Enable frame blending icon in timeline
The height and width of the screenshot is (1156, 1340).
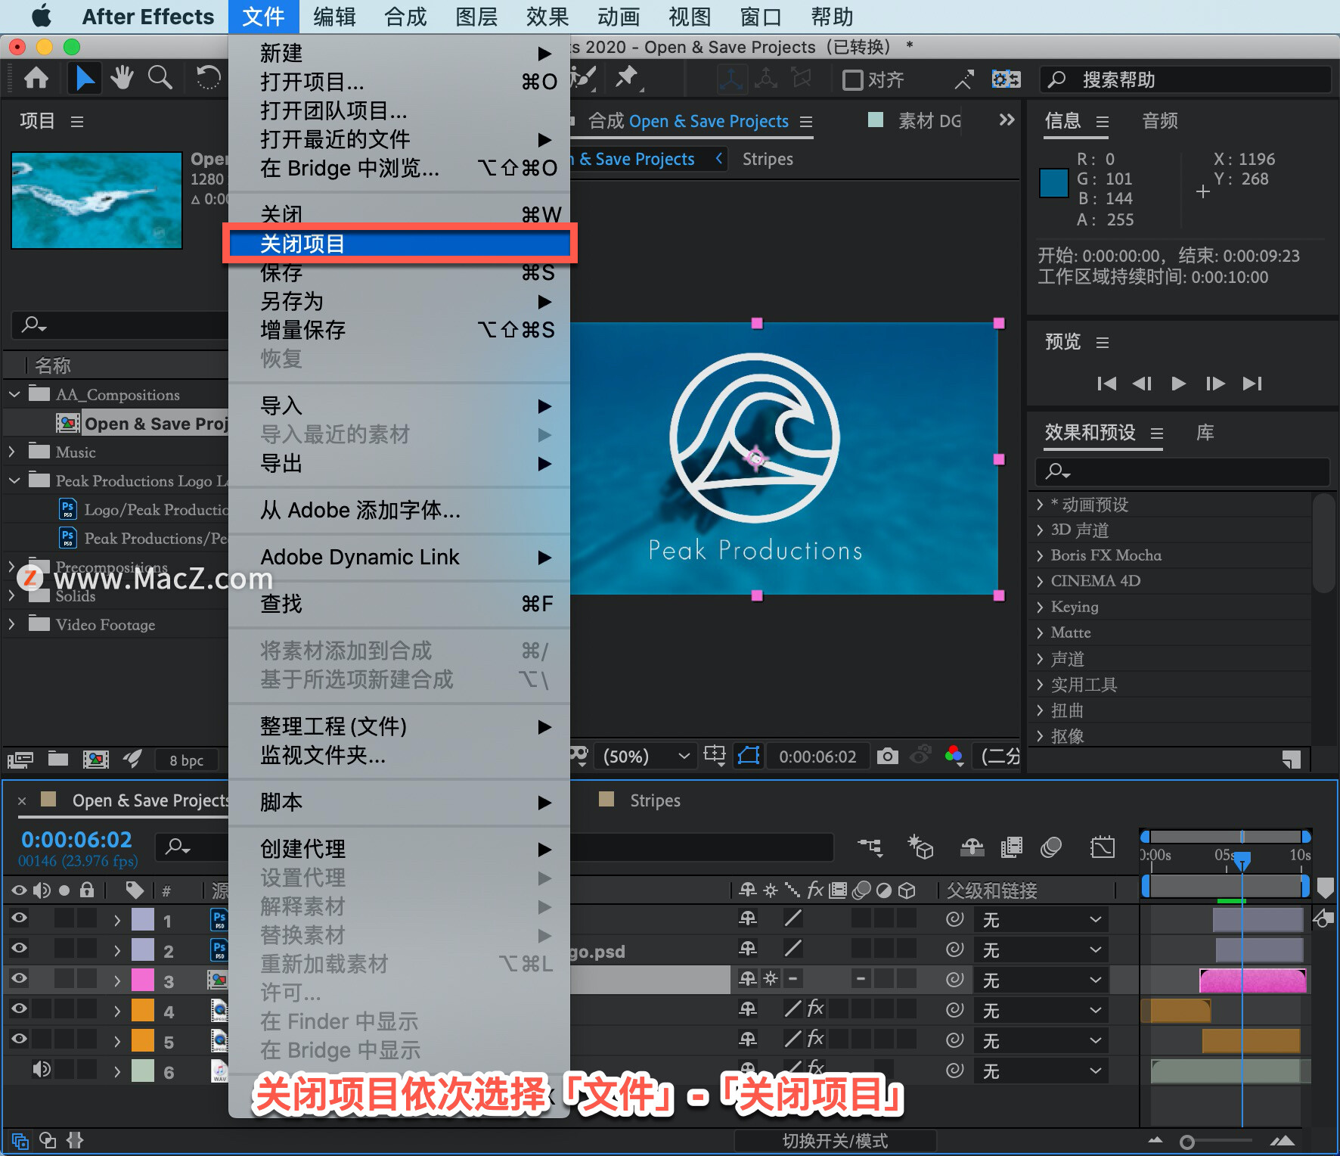click(1011, 847)
